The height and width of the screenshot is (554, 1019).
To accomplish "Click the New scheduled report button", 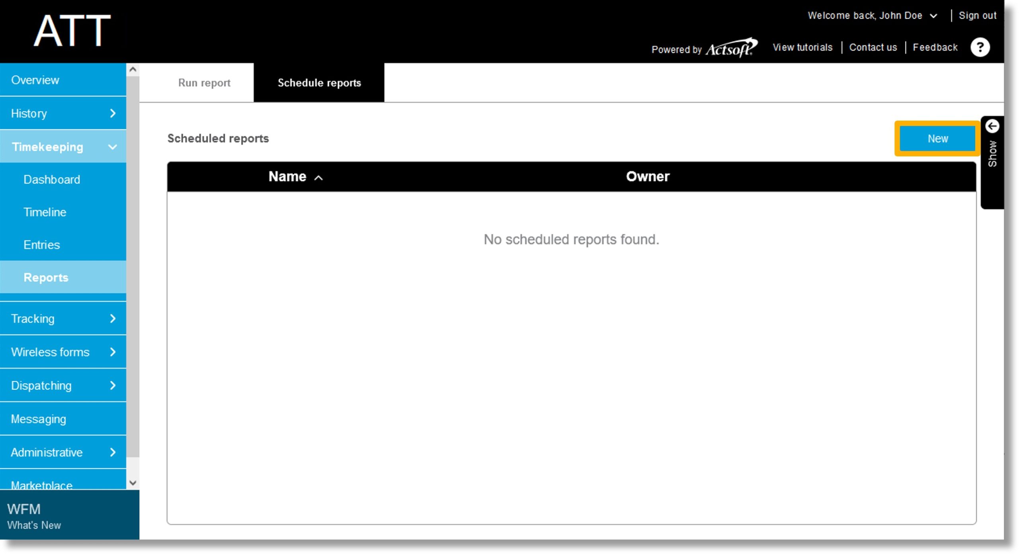I will tap(937, 138).
